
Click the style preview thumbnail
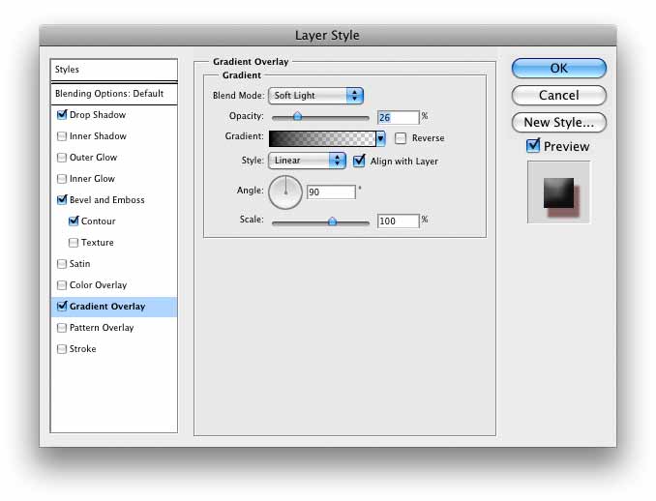559,192
